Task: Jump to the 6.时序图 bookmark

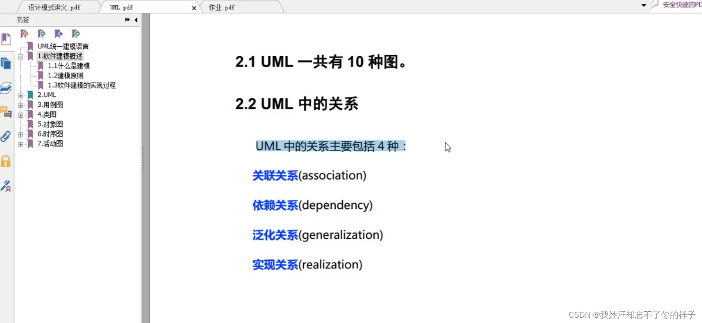Action: click(x=50, y=134)
